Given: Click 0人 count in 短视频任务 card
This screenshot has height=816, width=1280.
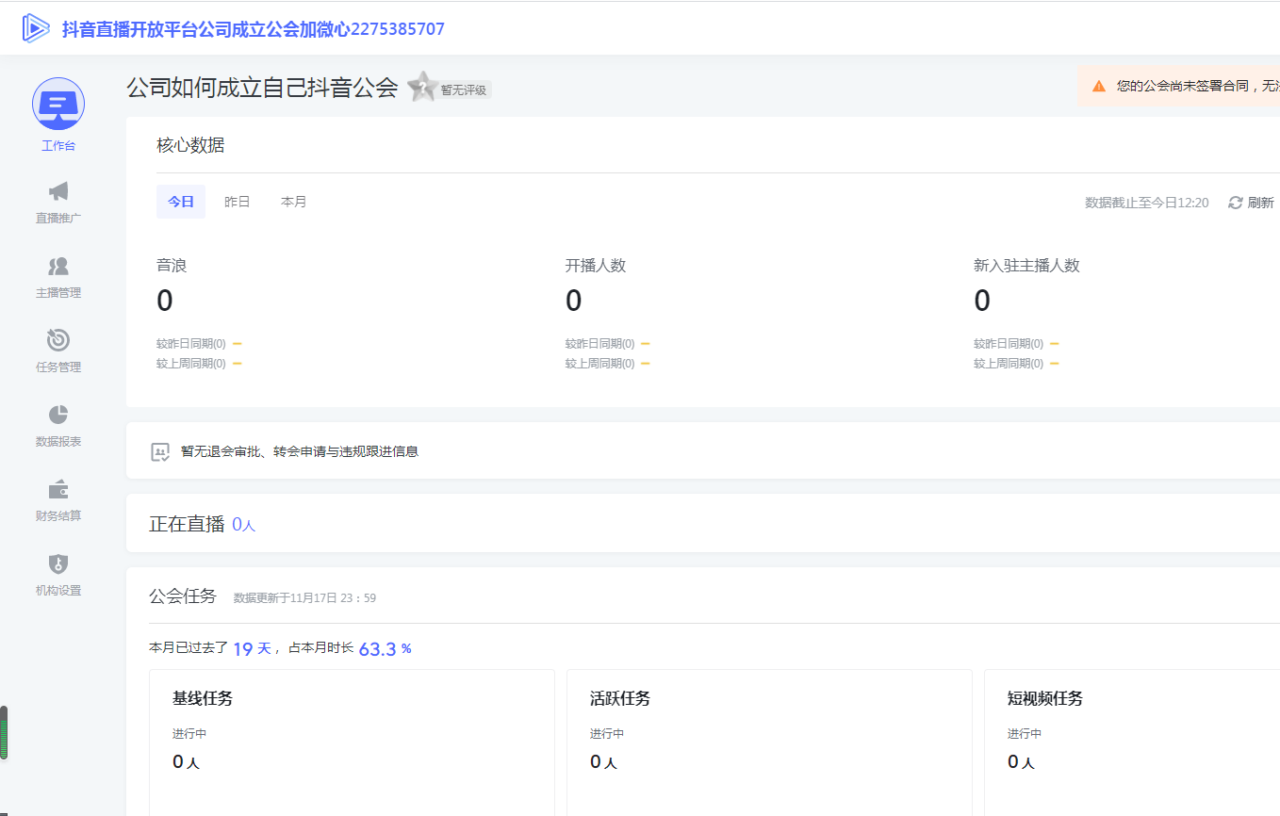Looking at the screenshot, I should pos(1021,762).
